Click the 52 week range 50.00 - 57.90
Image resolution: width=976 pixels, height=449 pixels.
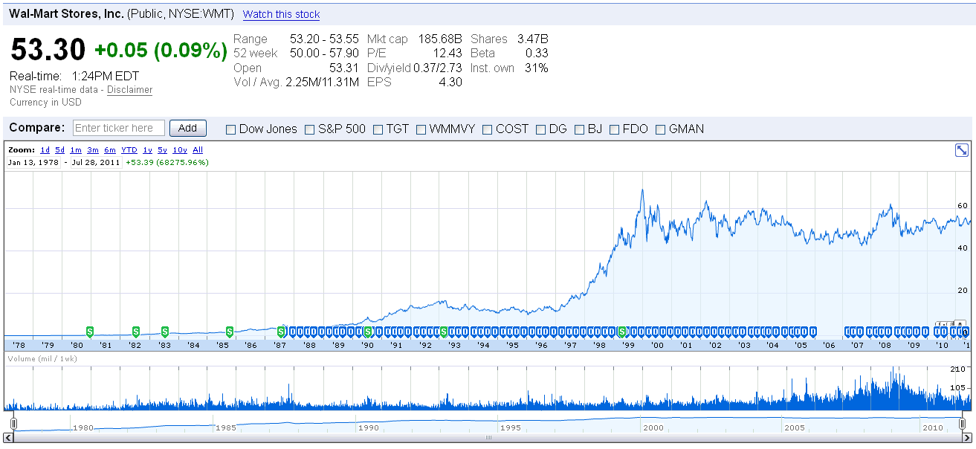pos(324,53)
